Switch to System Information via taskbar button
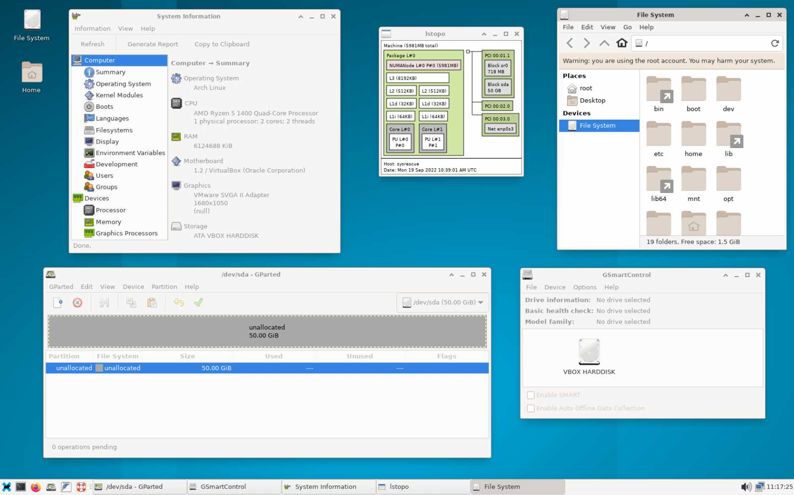 coord(329,487)
